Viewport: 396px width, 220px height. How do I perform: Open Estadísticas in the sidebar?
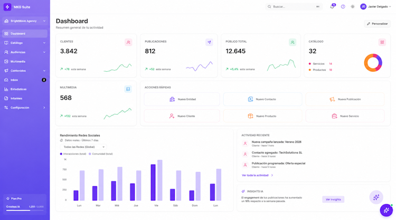click(x=25, y=89)
